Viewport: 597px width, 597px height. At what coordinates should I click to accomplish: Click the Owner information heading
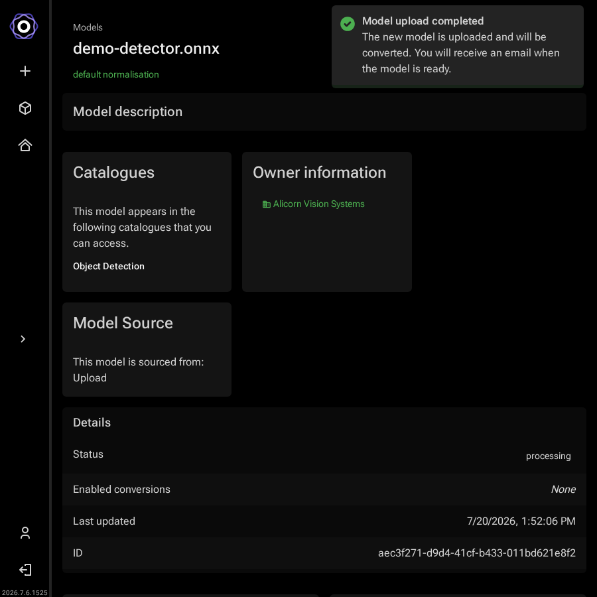click(320, 172)
